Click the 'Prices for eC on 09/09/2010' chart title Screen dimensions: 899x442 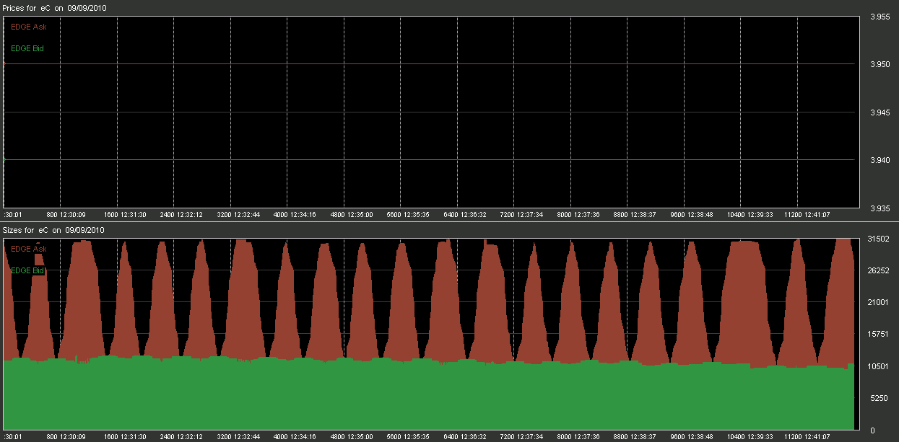(x=54, y=7)
